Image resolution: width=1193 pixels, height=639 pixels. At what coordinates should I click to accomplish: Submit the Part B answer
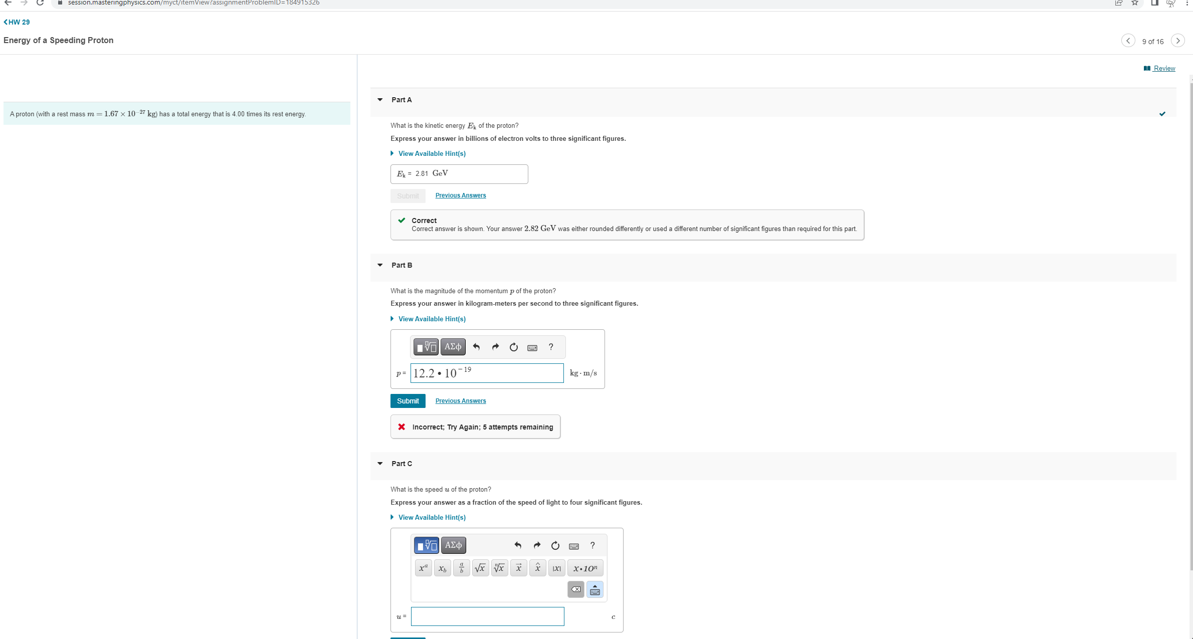408,401
